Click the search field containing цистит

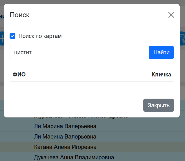[x=79, y=53]
